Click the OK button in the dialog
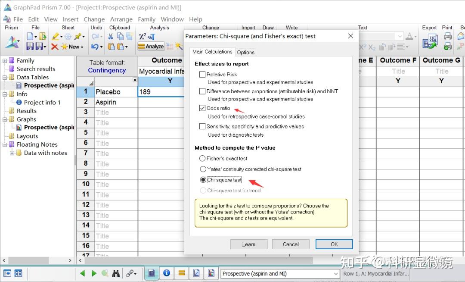This screenshot has height=282, width=465. point(334,244)
